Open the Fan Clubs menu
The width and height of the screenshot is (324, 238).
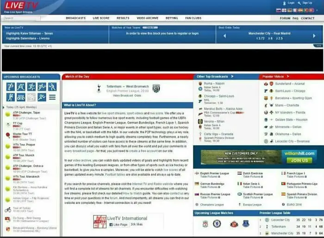point(193,18)
